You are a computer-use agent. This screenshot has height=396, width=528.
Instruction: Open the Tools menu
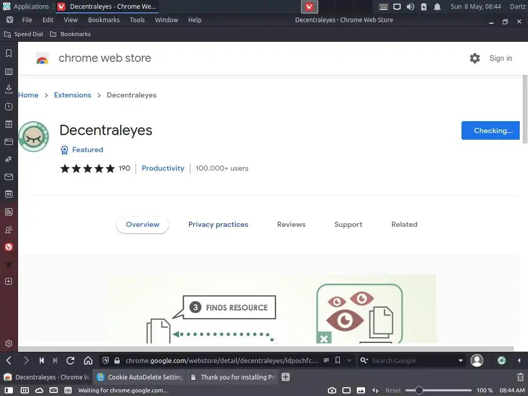[137, 20]
